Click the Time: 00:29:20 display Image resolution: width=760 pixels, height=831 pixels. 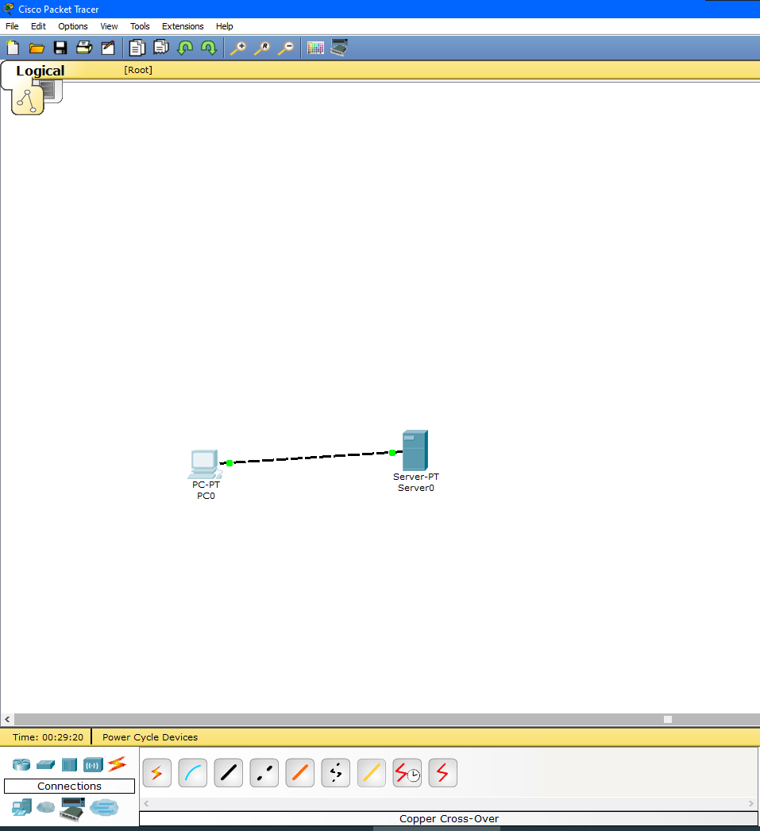48,737
